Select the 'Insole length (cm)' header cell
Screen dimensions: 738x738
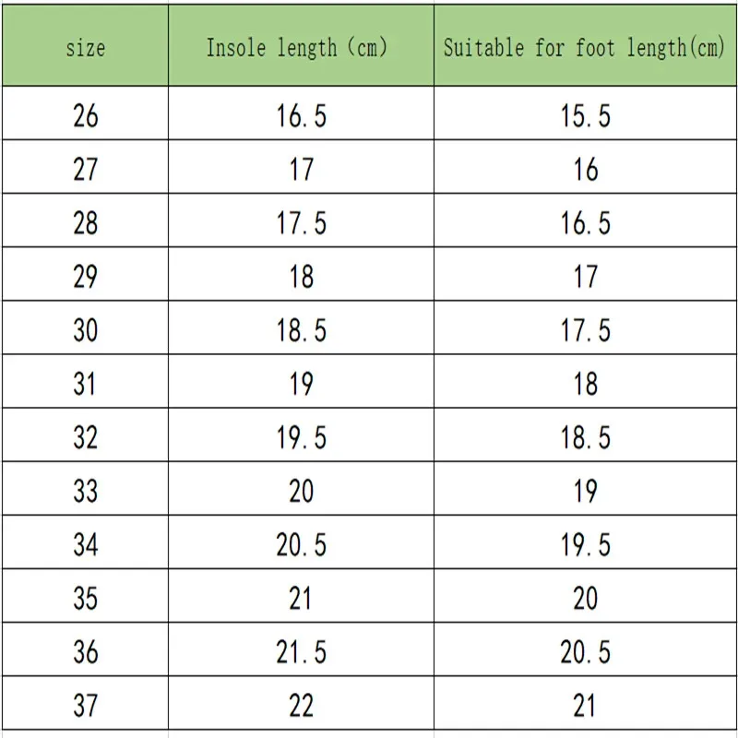coord(302,45)
